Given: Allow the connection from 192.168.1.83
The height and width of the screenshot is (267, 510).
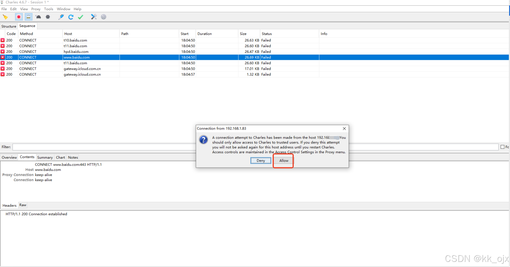Looking at the screenshot, I should pos(284,161).
